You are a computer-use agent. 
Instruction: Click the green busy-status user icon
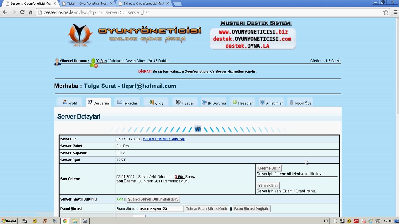[x=94, y=63]
